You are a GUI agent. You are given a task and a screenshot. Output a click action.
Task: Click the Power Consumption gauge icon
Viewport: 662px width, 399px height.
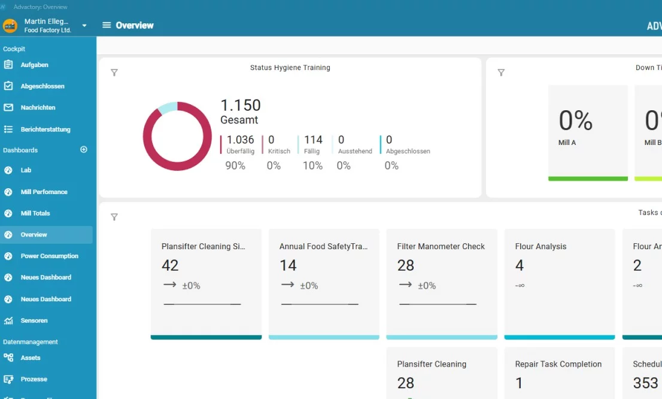8,256
